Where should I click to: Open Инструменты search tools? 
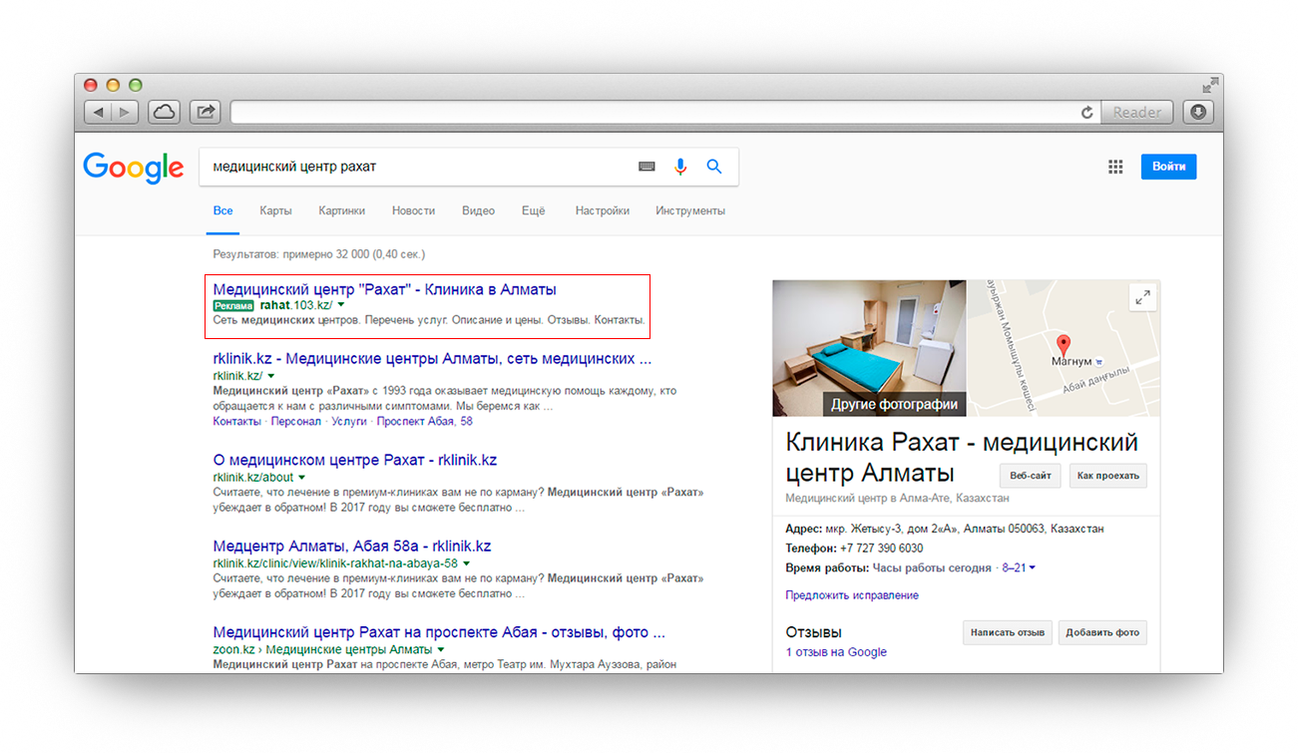(x=690, y=211)
